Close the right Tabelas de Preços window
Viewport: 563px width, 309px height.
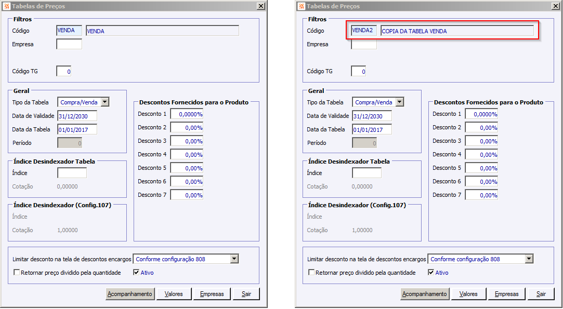[555, 6]
